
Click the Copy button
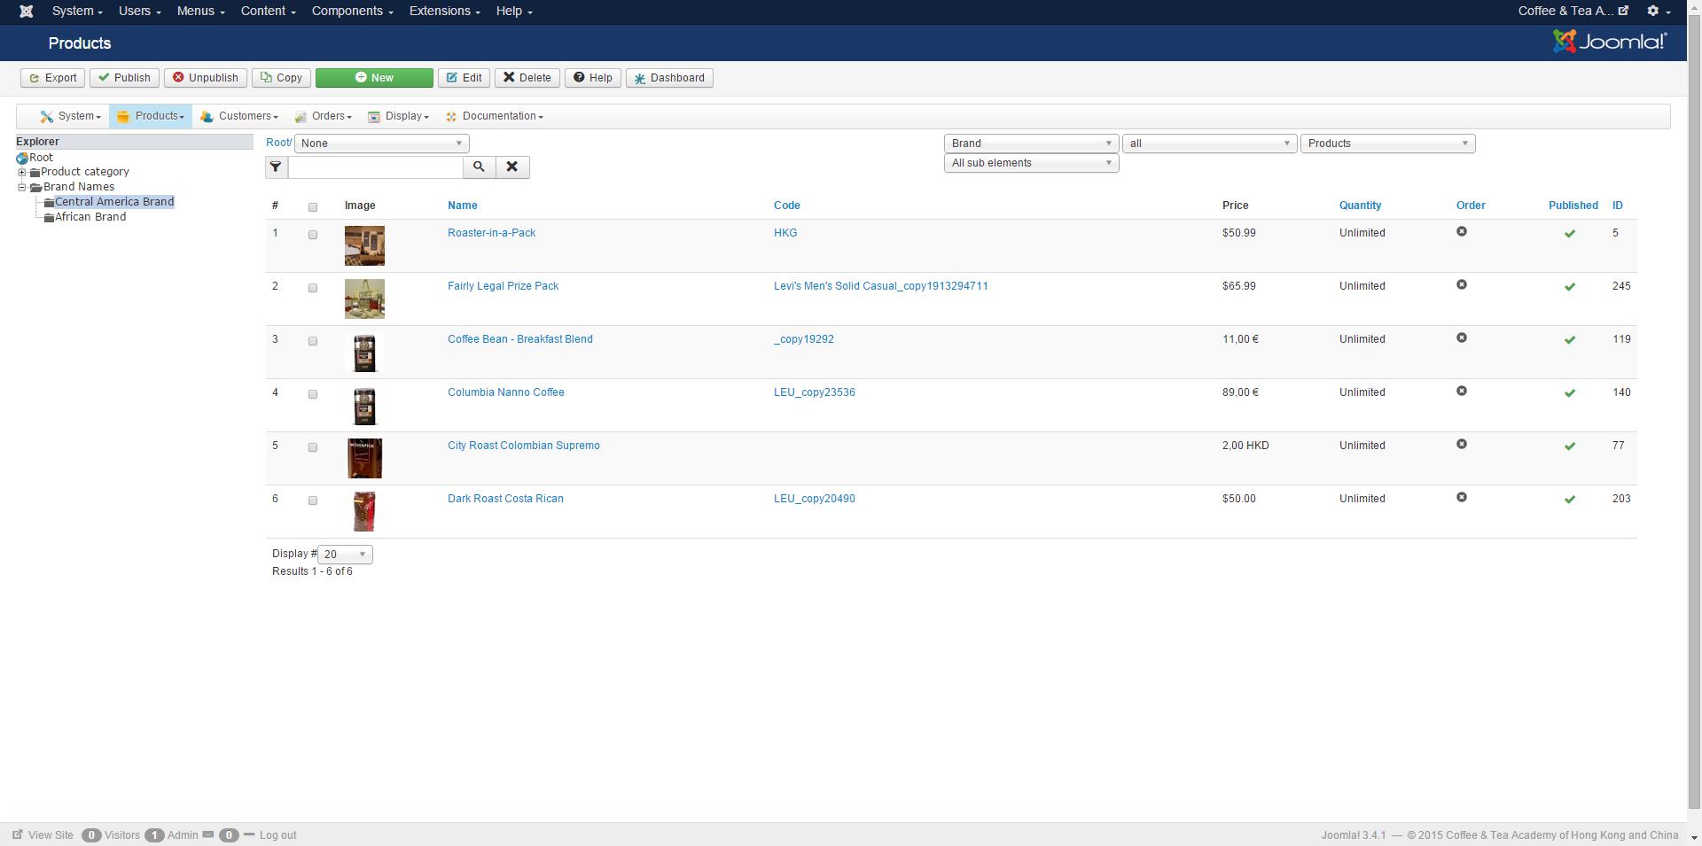[281, 78]
